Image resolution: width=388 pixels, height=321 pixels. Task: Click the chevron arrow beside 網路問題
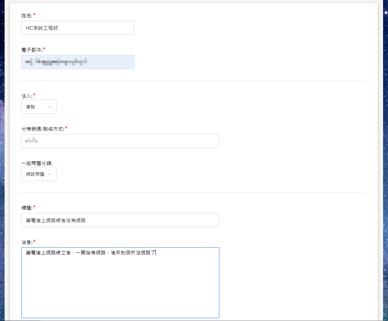pos(50,174)
